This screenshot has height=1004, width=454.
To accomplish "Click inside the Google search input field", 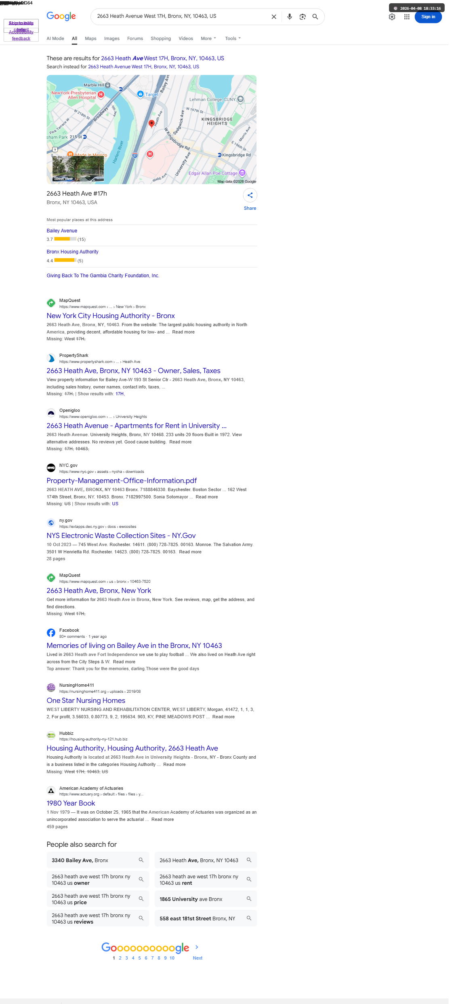I will pyautogui.click(x=182, y=17).
